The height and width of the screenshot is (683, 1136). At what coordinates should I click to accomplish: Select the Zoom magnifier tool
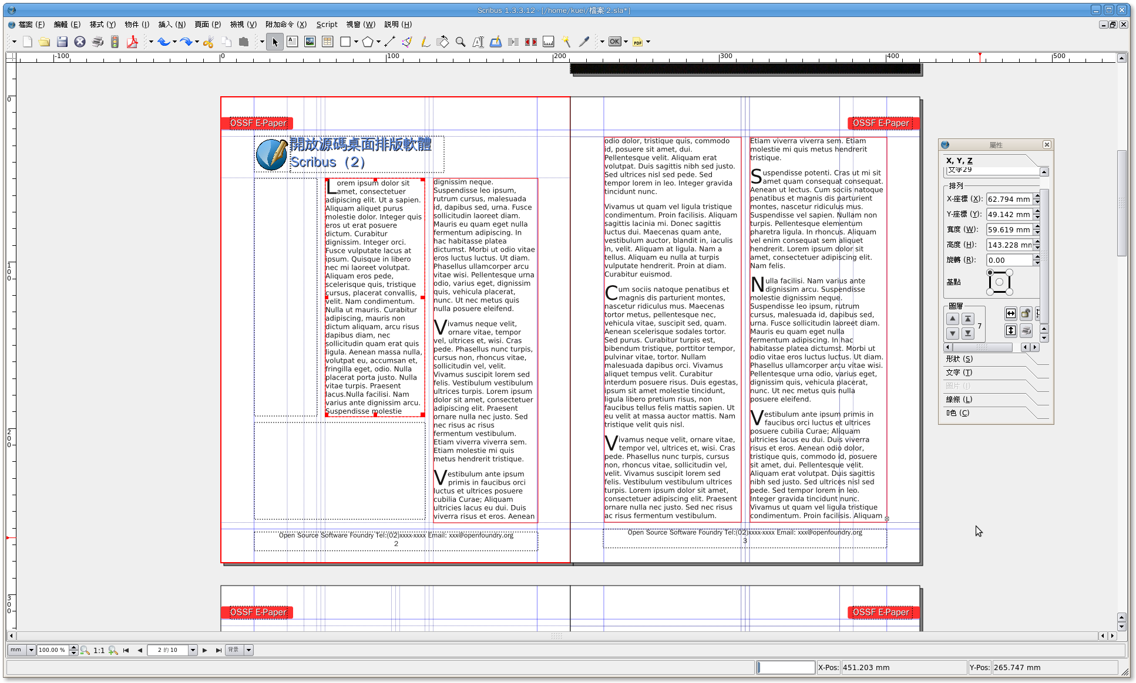point(461,42)
